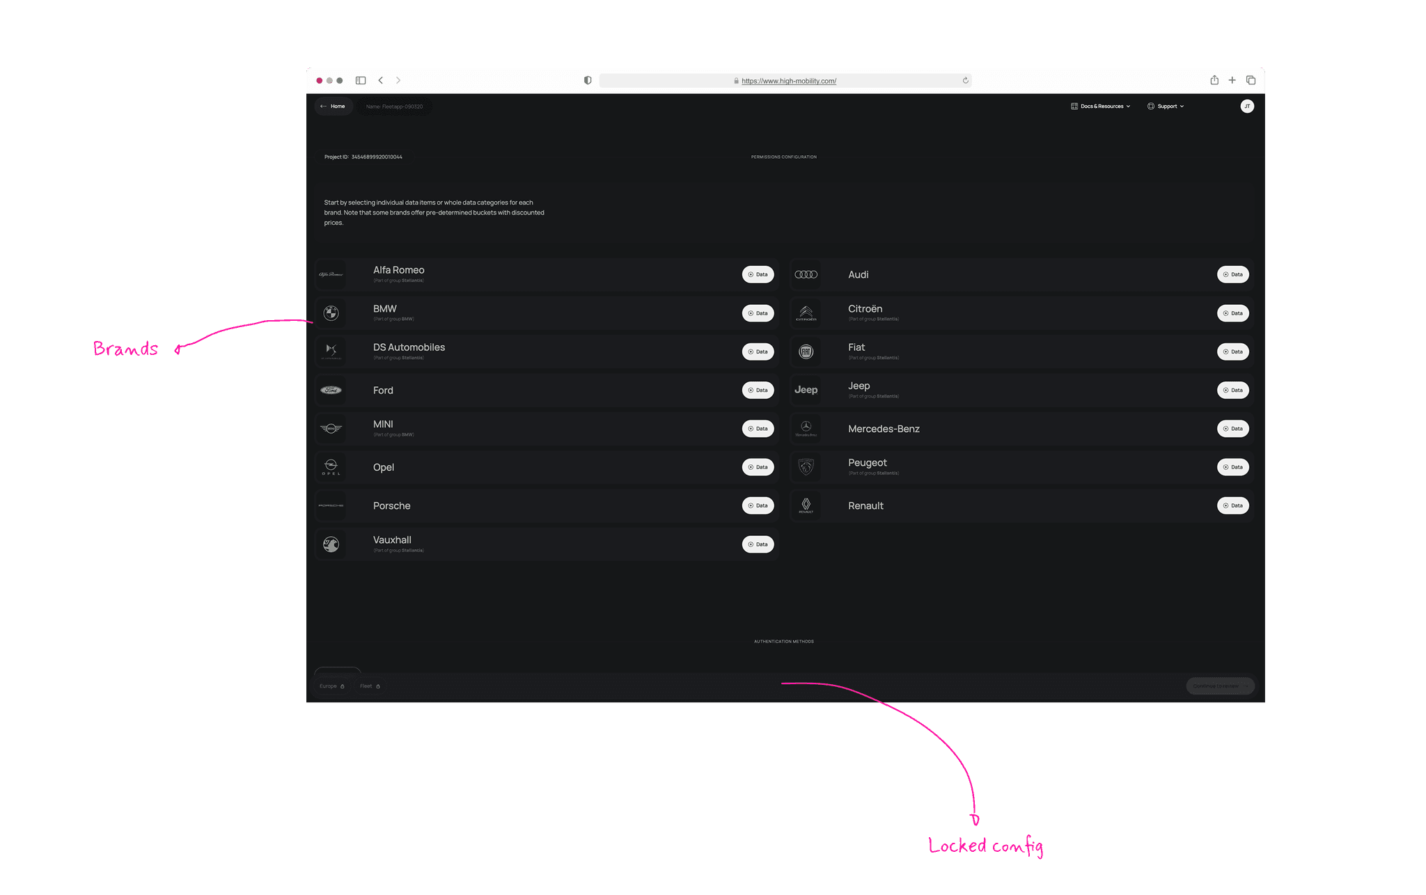Screen dimensions: 1426x895
Task: Open Data options for Porsche
Action: click(758, 506)
